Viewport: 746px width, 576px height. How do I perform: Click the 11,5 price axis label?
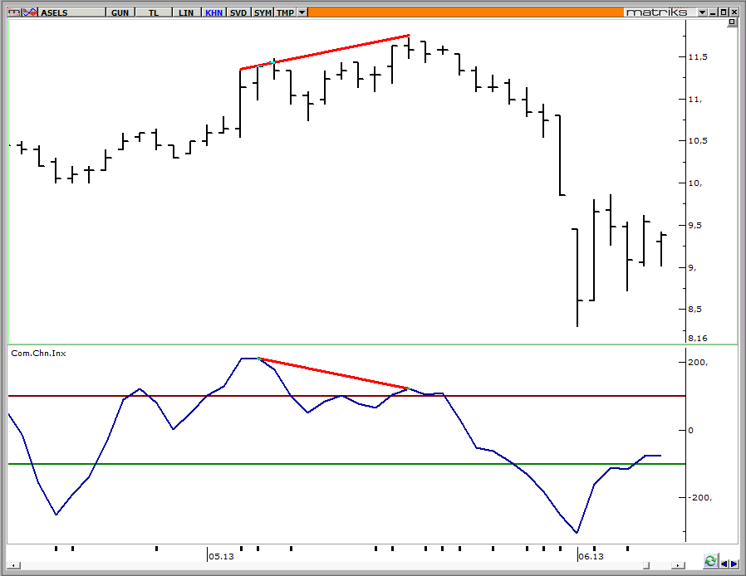tap(698, 57)
